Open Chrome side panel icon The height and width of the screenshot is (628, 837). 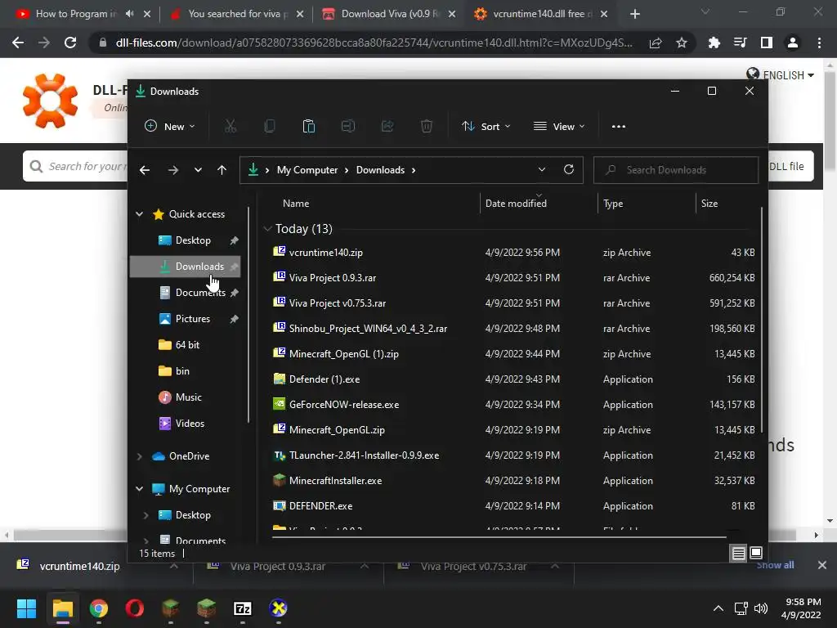pos(767,43)
